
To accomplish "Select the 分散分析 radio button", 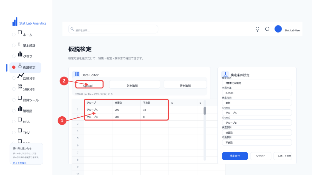I will click(13, 89).
